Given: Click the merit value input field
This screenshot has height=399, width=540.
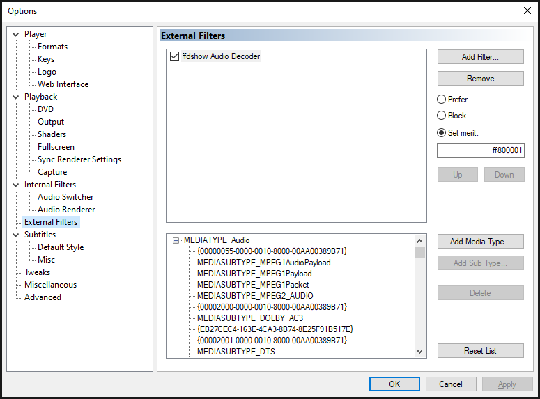Looking at the screenshot, I should 480,150.
